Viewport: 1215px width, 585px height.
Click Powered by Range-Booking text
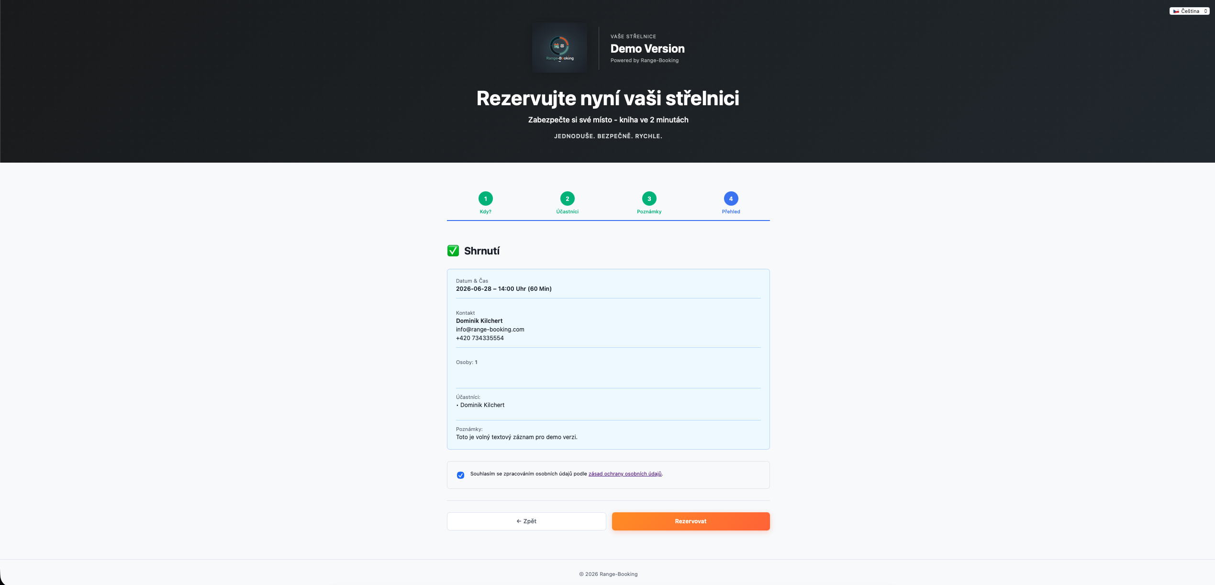pos(644,60)
